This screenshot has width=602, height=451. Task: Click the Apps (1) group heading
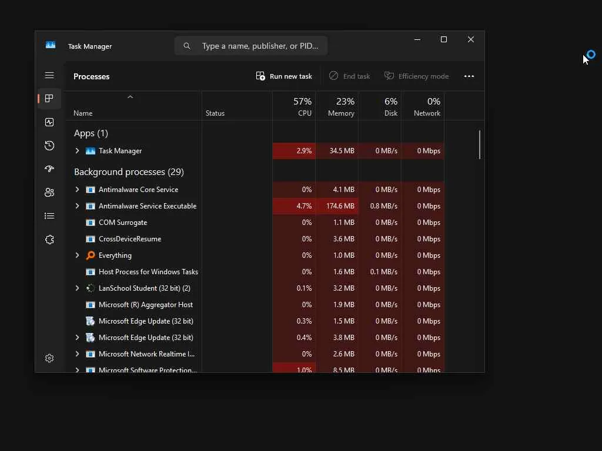[91, 133]
